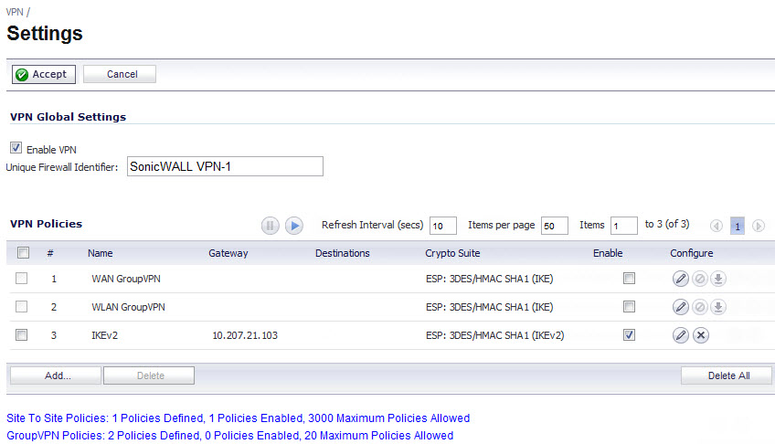
Task: Enable the WLAN GroupVPN policy
Action: [x=629, y=307]
